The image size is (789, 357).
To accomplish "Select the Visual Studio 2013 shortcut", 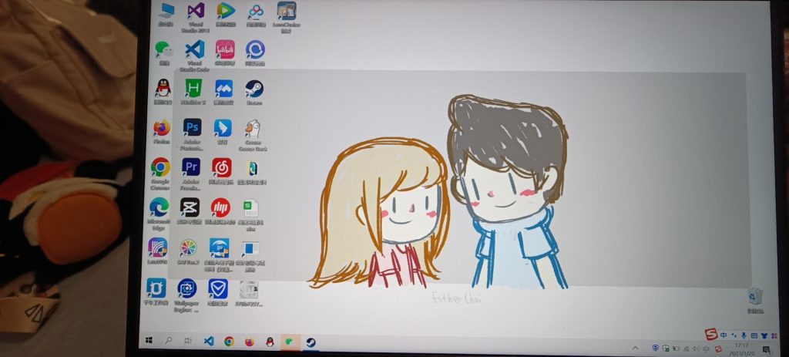I will pyautogui.click(x=196, y=13).
